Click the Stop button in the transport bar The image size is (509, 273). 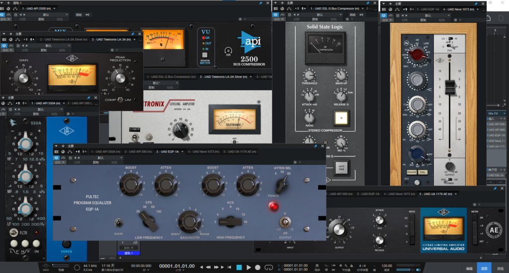(x=239, y=267)
